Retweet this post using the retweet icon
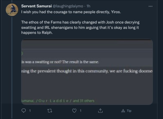 click(49, 111)
